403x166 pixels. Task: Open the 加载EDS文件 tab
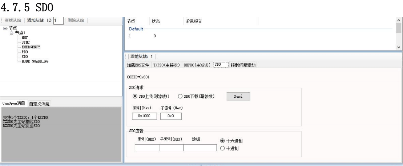pyautogui.click(x=138, y=65)
